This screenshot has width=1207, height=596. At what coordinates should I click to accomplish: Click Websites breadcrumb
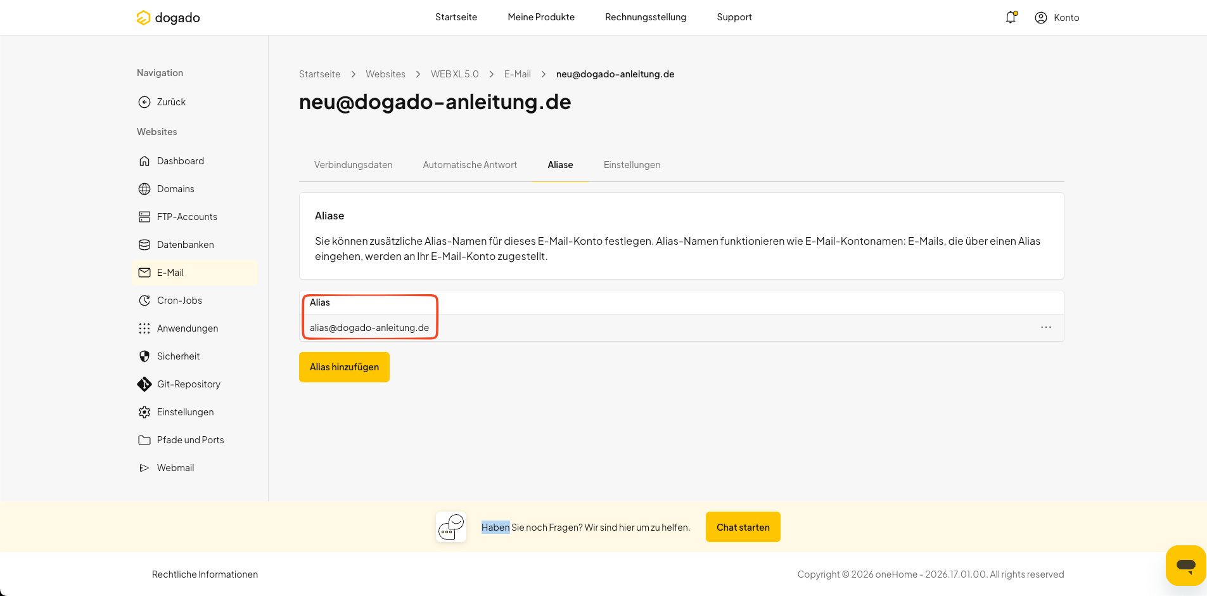tap(385, 74)
